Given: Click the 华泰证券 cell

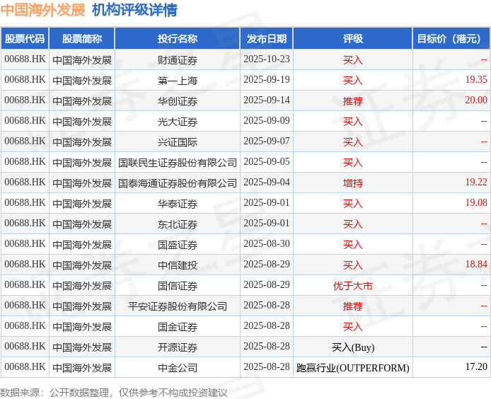Looking at the screenshot, I should (x=178, y=204).
